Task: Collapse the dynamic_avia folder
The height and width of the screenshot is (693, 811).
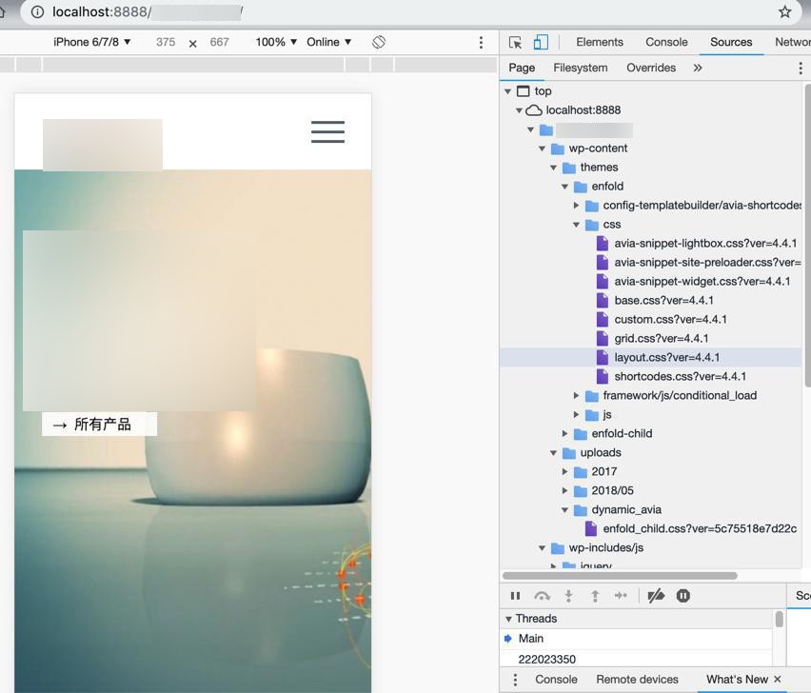Action: tap(564, 510)
